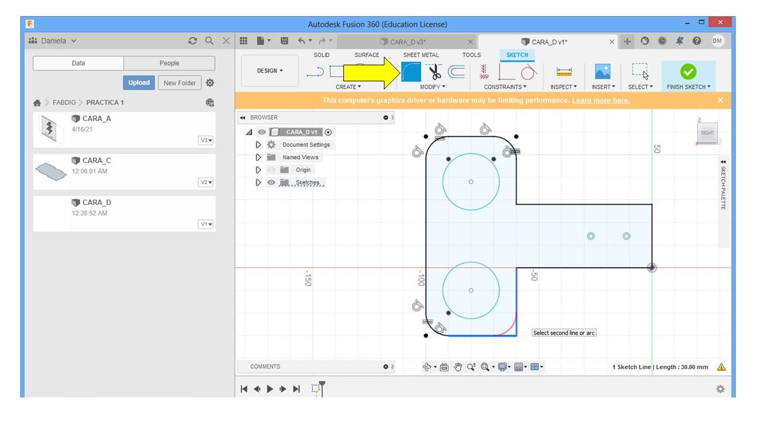Viewport: 763px width, 429px height.
Task: Expand the Origin folder
Action: tap(258, 170)
